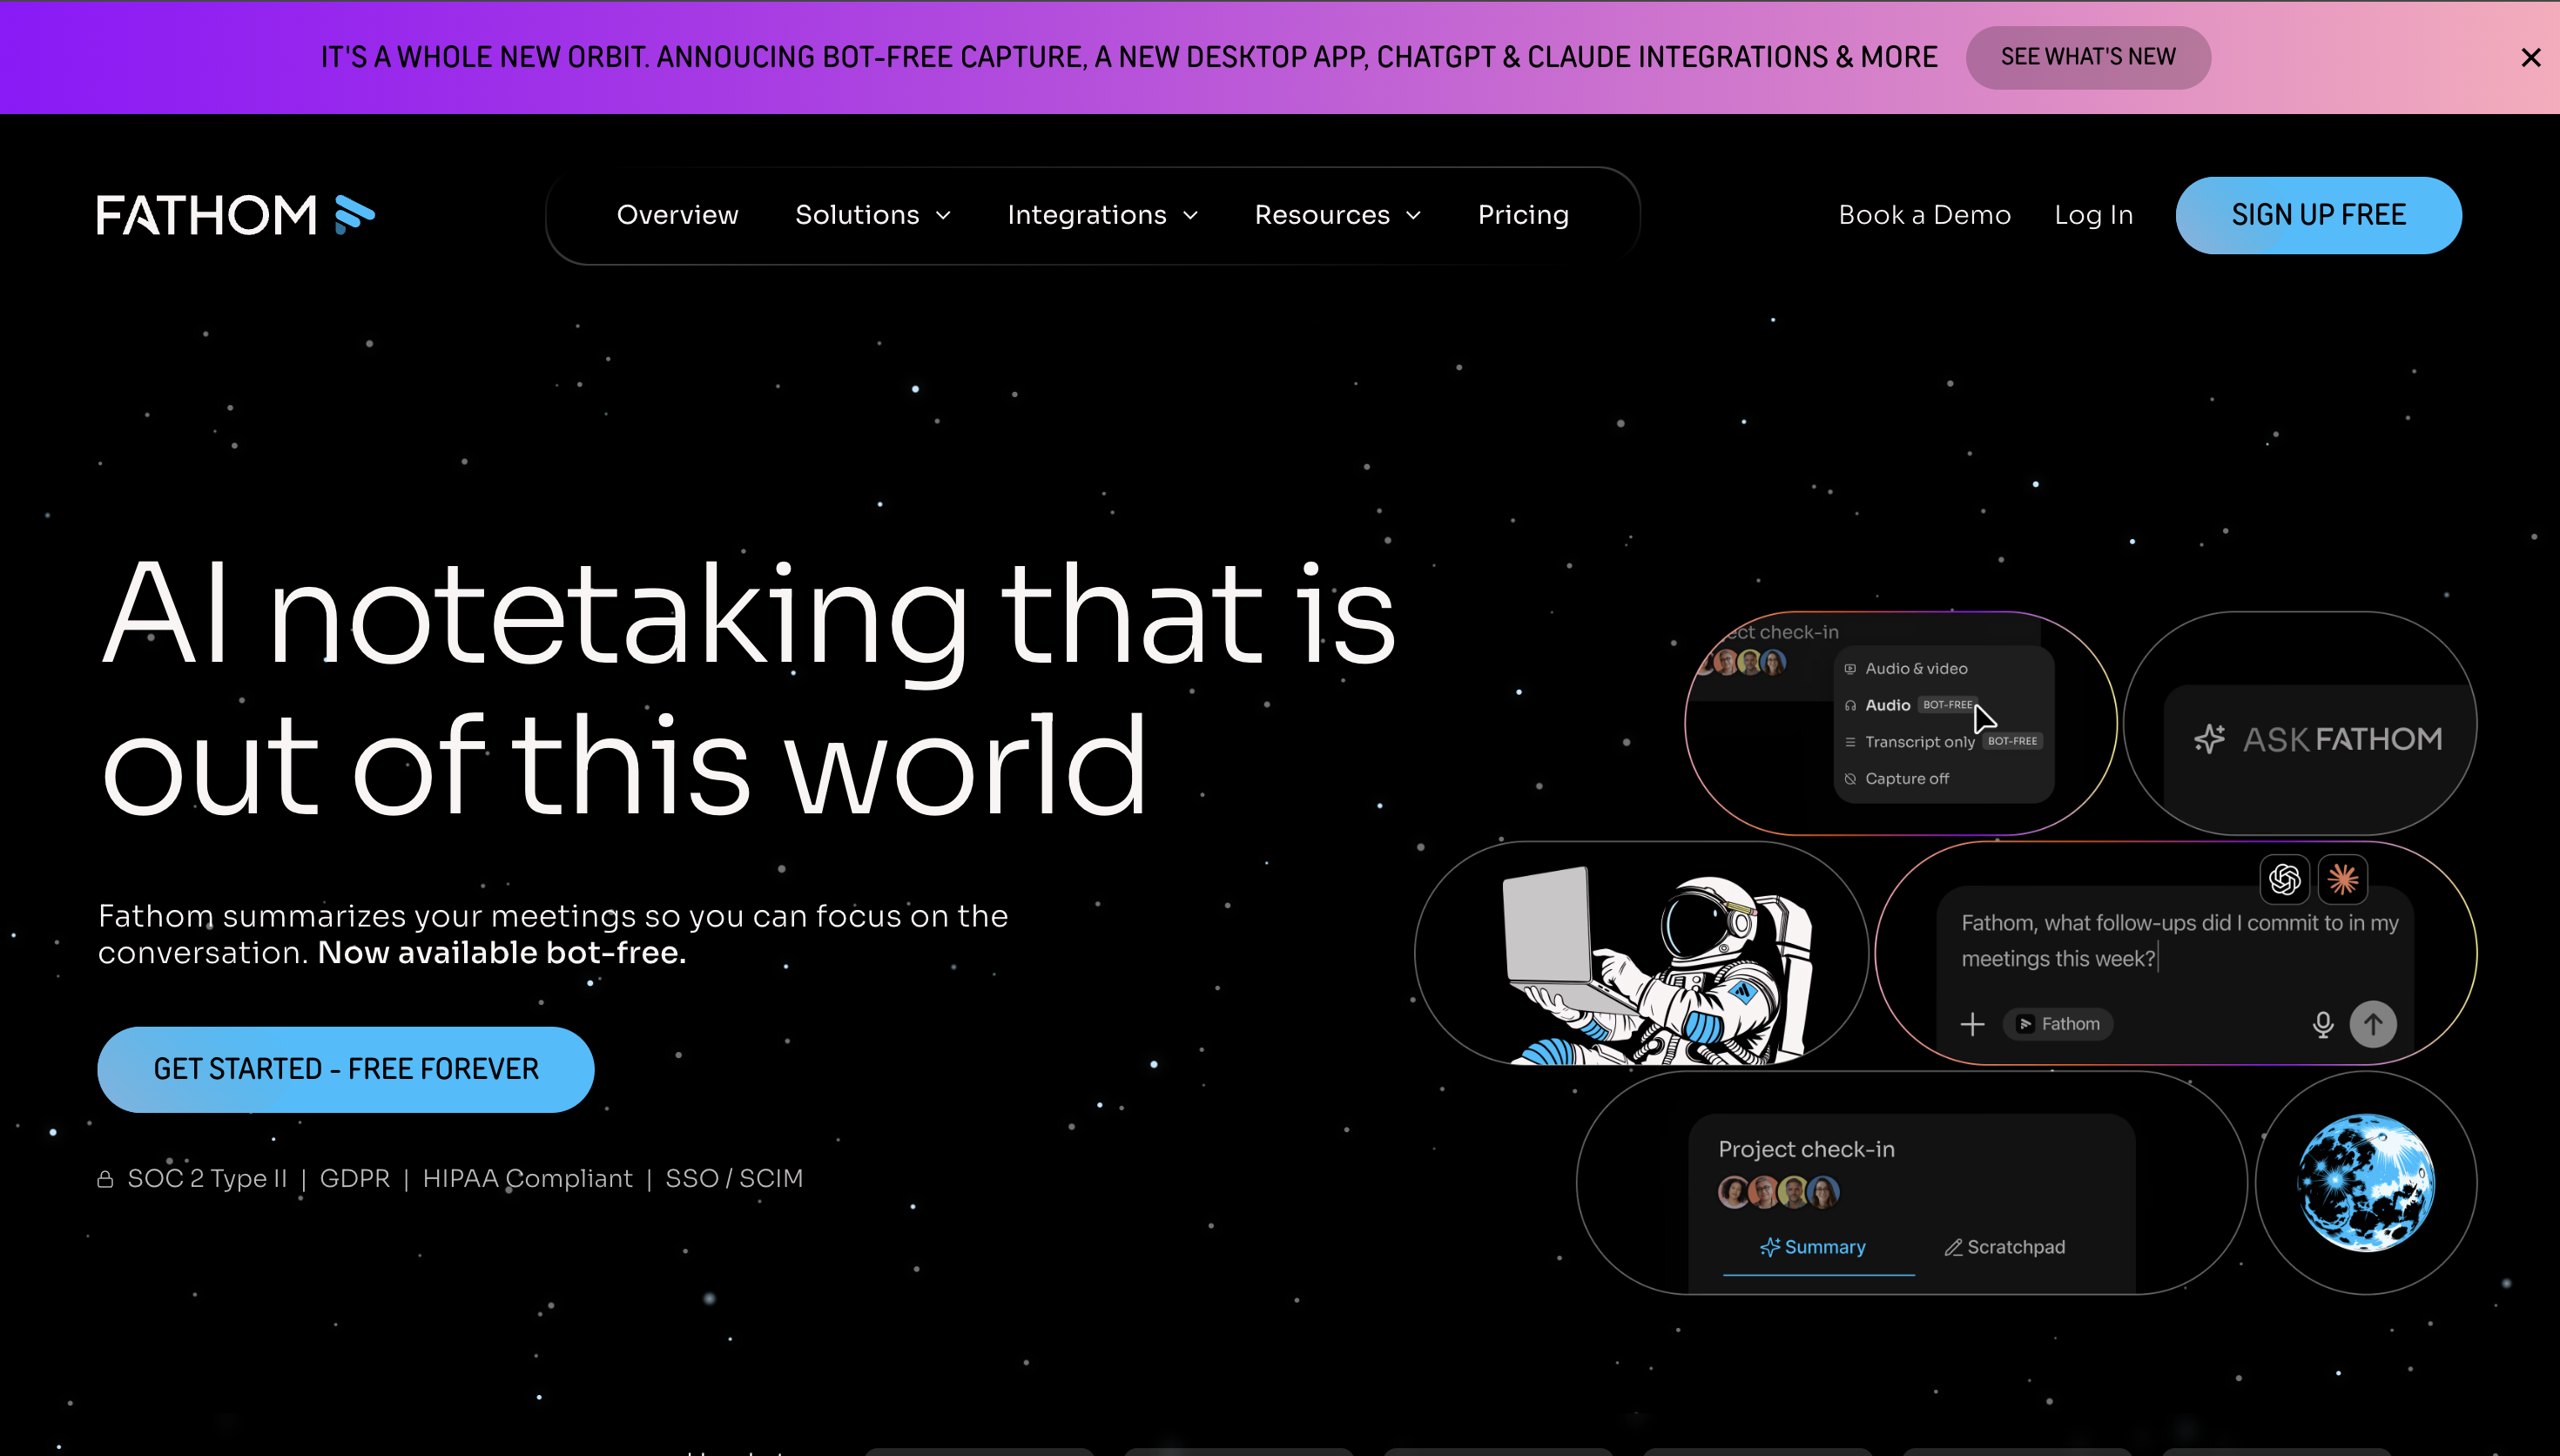Click See What's New button
The width and height of the screenshot is (2560, 1456).
point(2087,57)
